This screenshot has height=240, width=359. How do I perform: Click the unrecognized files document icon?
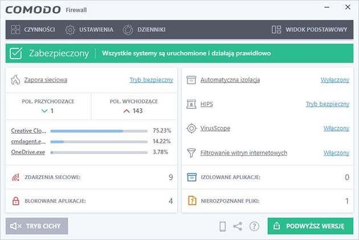(x=192, y=201)
